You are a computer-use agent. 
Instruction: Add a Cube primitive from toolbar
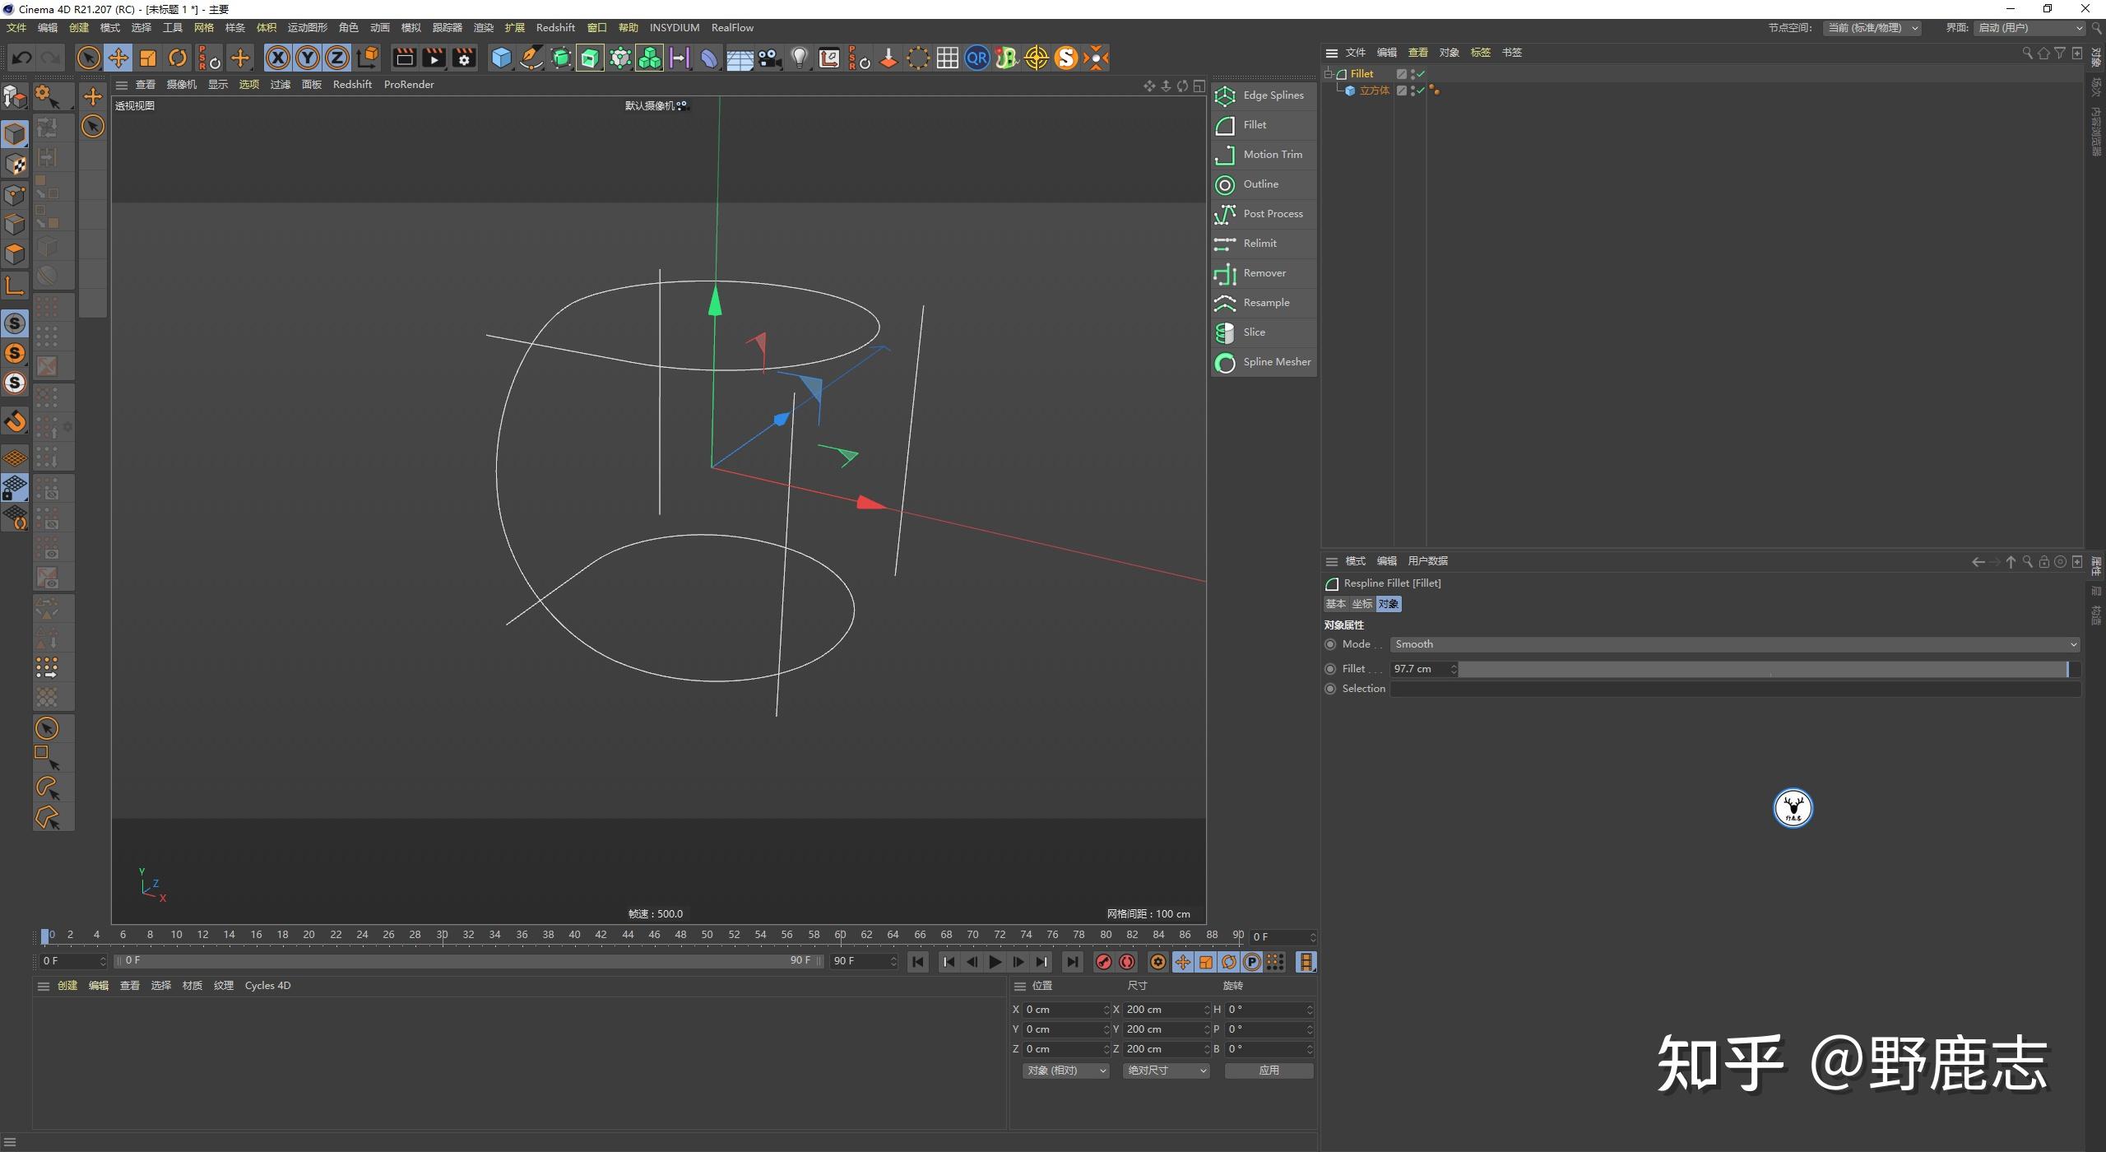click(x=501, y=58)
